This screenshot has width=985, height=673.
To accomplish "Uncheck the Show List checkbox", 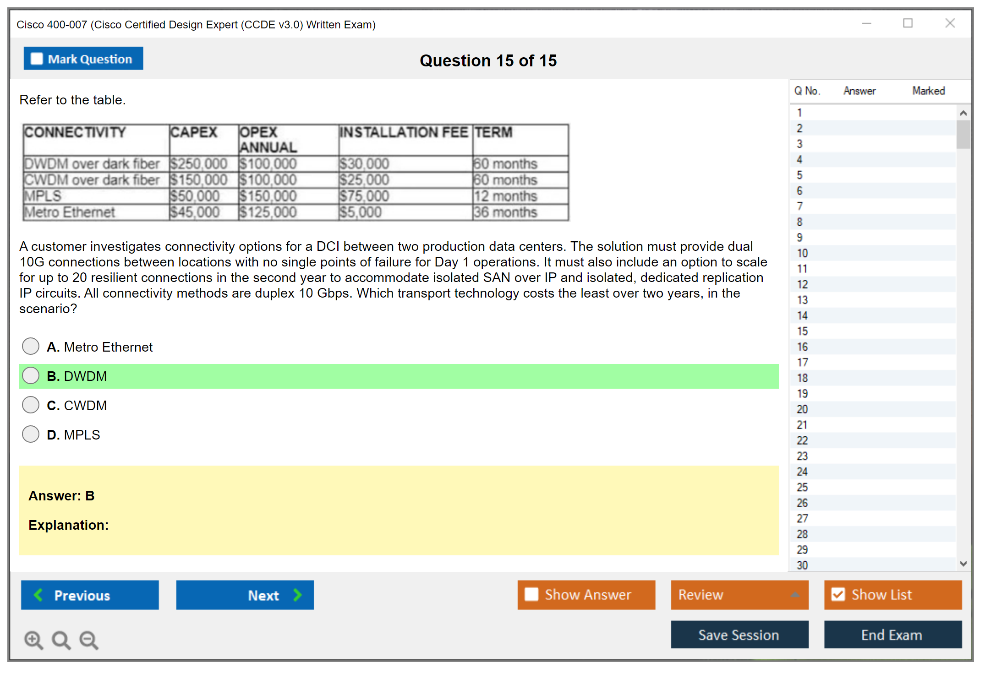I will tap(838, 594).
